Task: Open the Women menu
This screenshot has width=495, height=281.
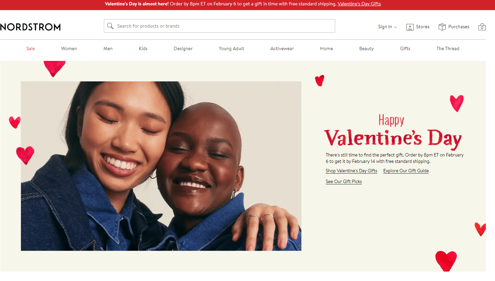Action: (69, 49)
